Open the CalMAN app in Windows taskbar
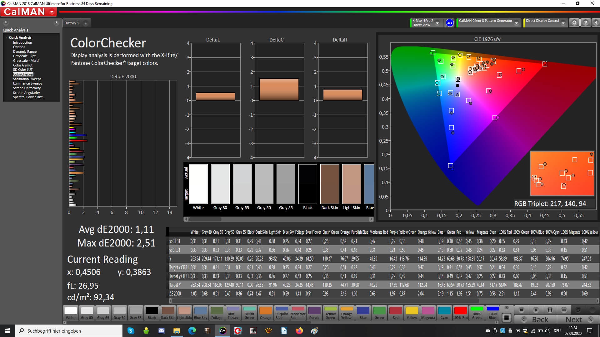The image size is (600, 337). coord(222,331)
